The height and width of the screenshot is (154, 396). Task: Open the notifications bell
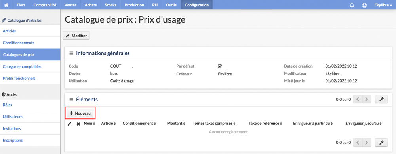[x=352, y=5]
